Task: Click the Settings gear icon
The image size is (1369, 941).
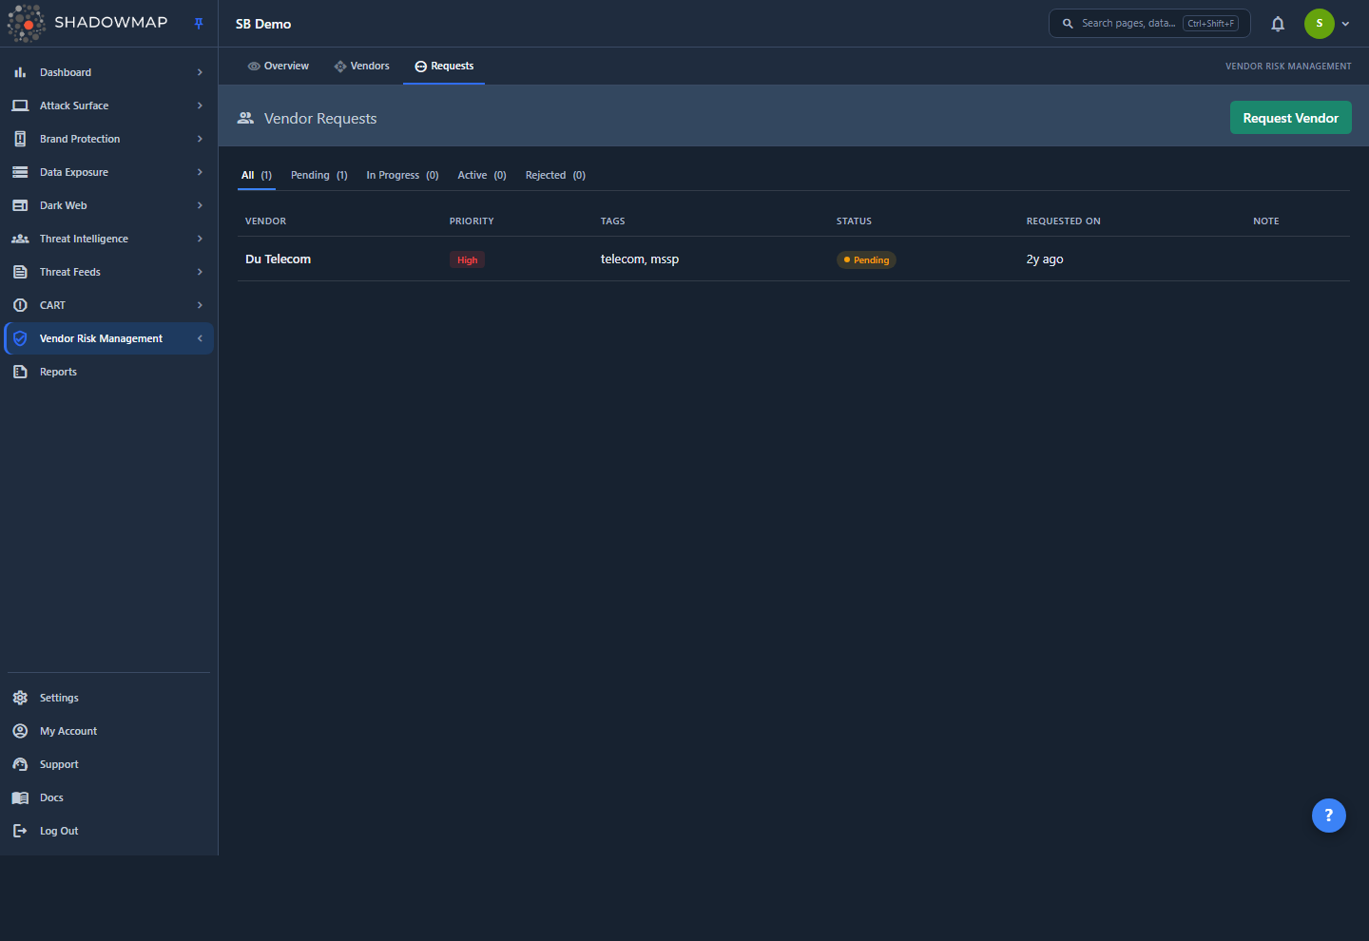Action: 20,698
